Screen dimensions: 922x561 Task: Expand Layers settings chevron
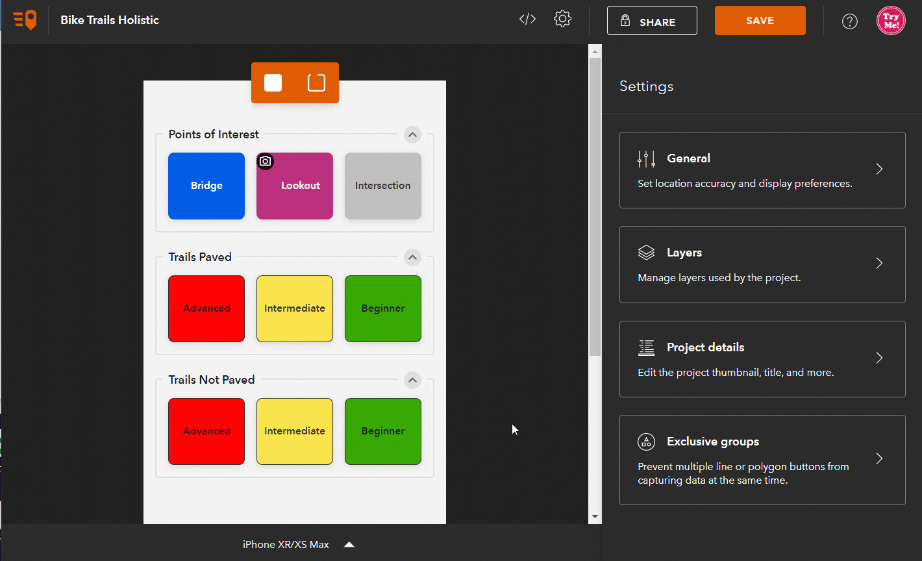coord(879,263)
